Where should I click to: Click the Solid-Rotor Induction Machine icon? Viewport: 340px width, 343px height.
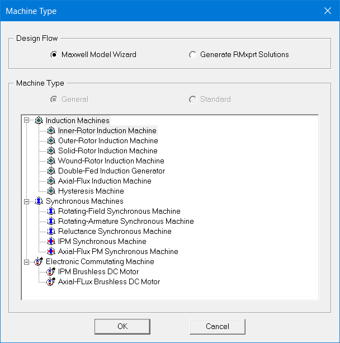coord(51,151)
